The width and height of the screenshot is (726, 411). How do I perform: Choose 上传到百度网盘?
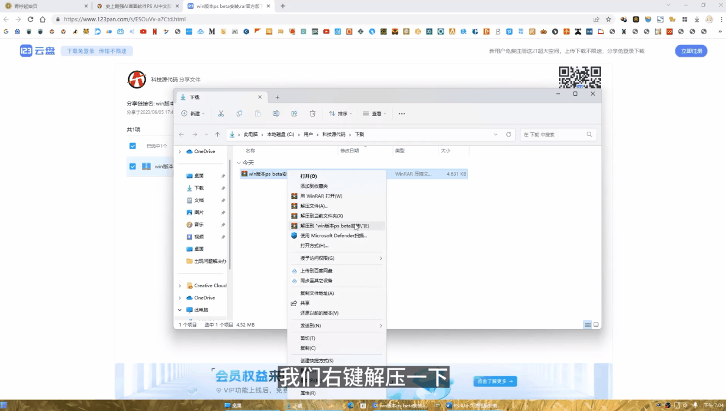(x=337, y=271)
